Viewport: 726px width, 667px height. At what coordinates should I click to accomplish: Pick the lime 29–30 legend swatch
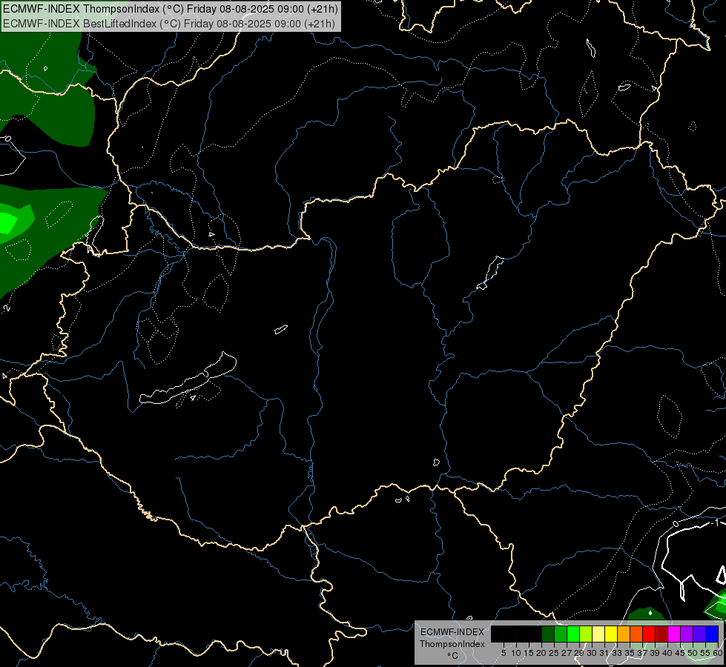tap(586, 634)
